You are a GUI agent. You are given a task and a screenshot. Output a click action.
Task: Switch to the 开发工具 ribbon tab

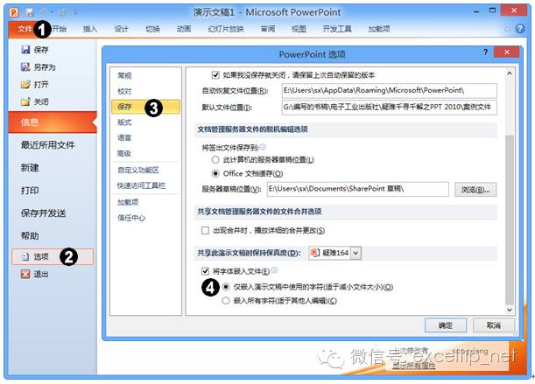click(x=337, y=29)
